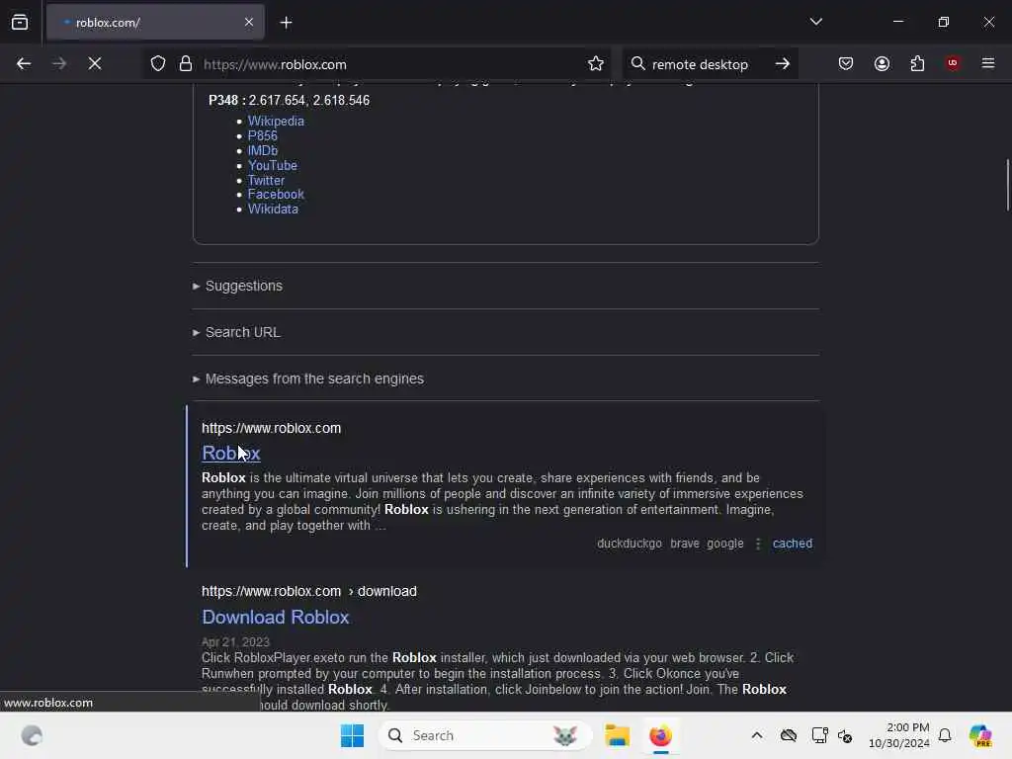Open the Copilot taskbar icon
The height and width of the screenshot is (759, 1012).
tap(980, 735)
